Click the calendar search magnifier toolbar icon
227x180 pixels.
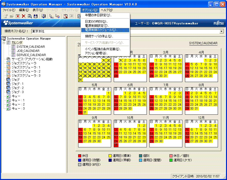[x=30, y=16]
